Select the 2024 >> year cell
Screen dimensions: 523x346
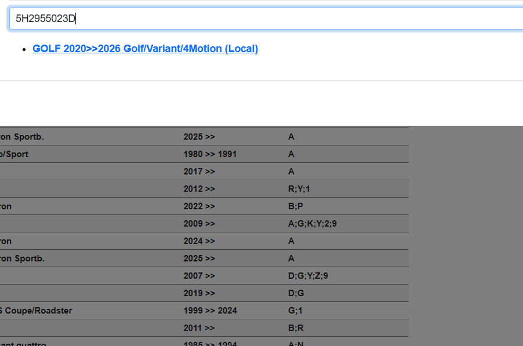click(199, 241)
